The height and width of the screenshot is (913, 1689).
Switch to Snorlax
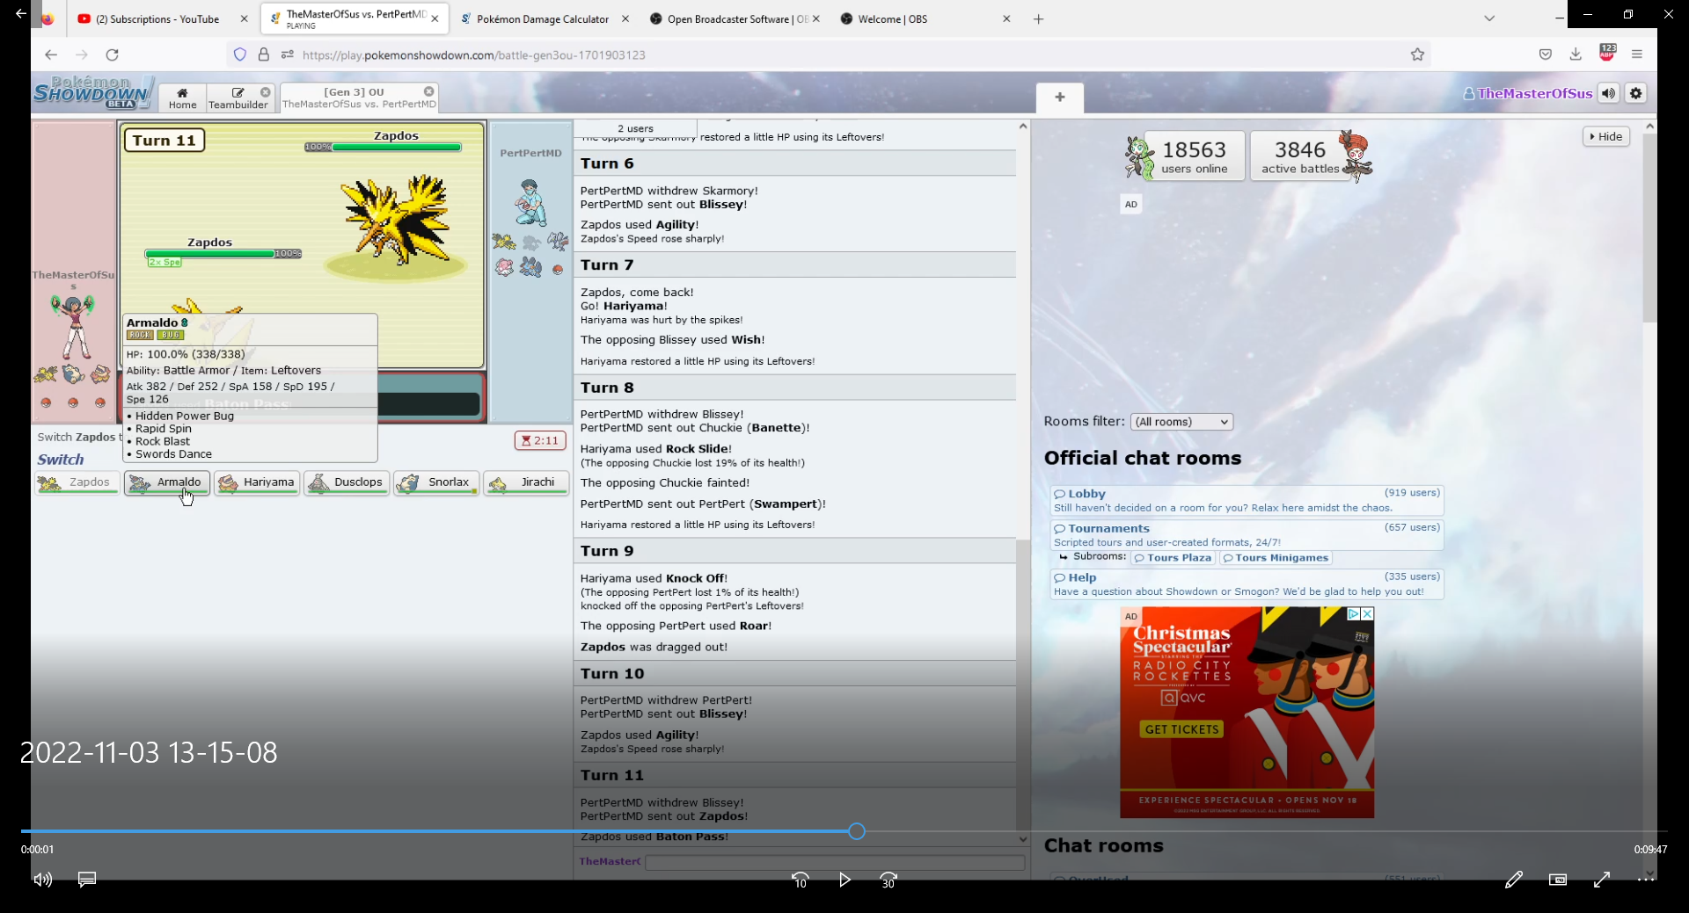pos(436,482)
